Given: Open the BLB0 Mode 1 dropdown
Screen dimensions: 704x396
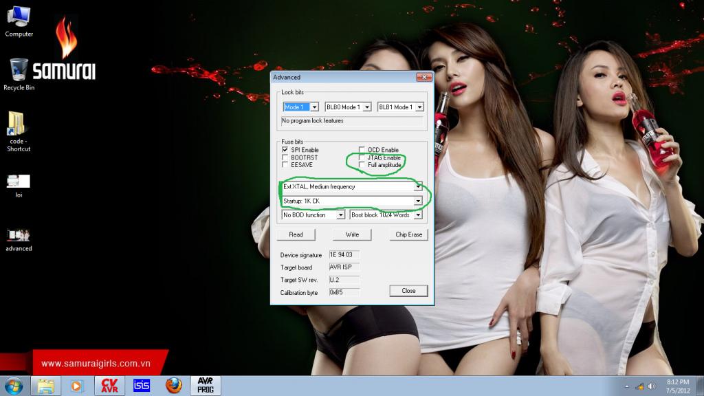Looking at the screenshot, I should pyautogui.click(x=367, y=107).
